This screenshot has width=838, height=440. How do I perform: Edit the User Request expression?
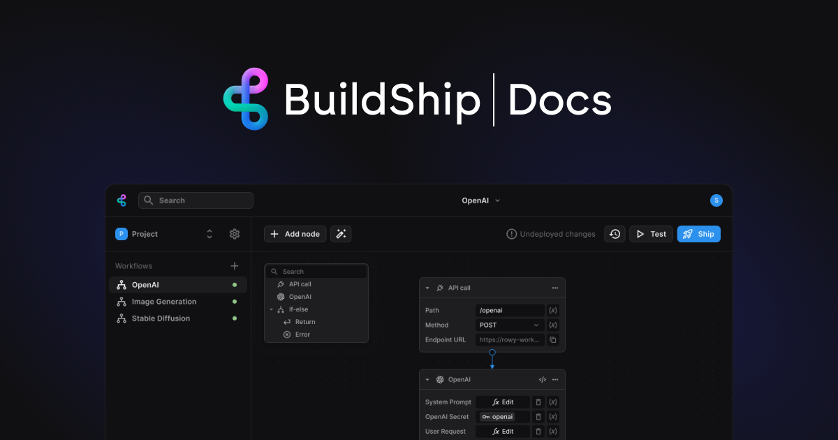503,432
